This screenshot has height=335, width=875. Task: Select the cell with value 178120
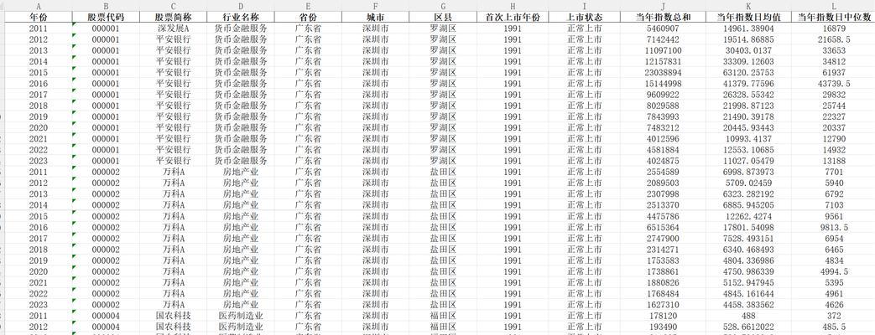[663, 316]
